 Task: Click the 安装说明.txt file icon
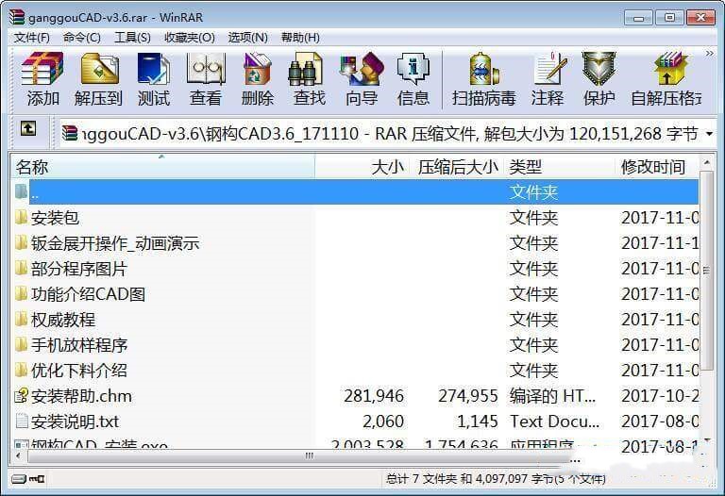[x=22, y=422]
